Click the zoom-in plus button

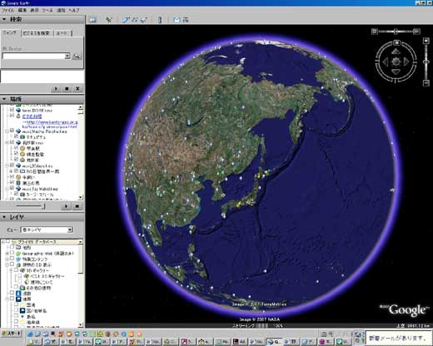click(426, 41)
